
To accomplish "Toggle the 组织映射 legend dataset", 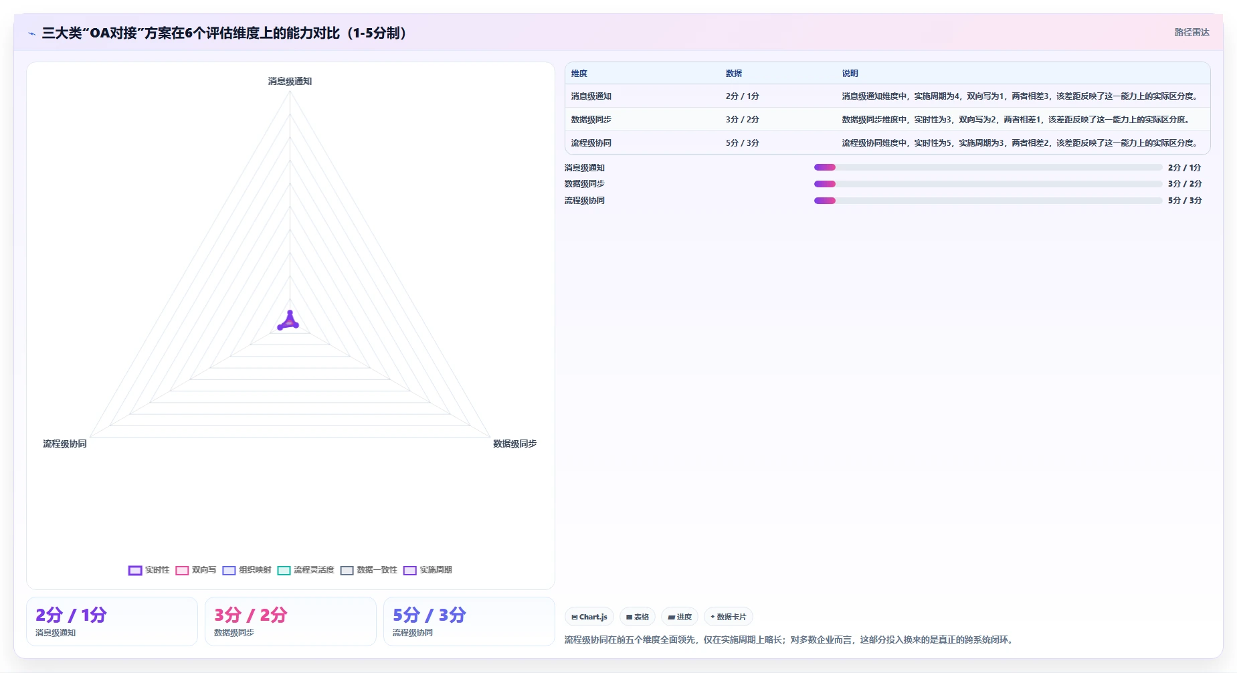I will (x=247, y=570).
